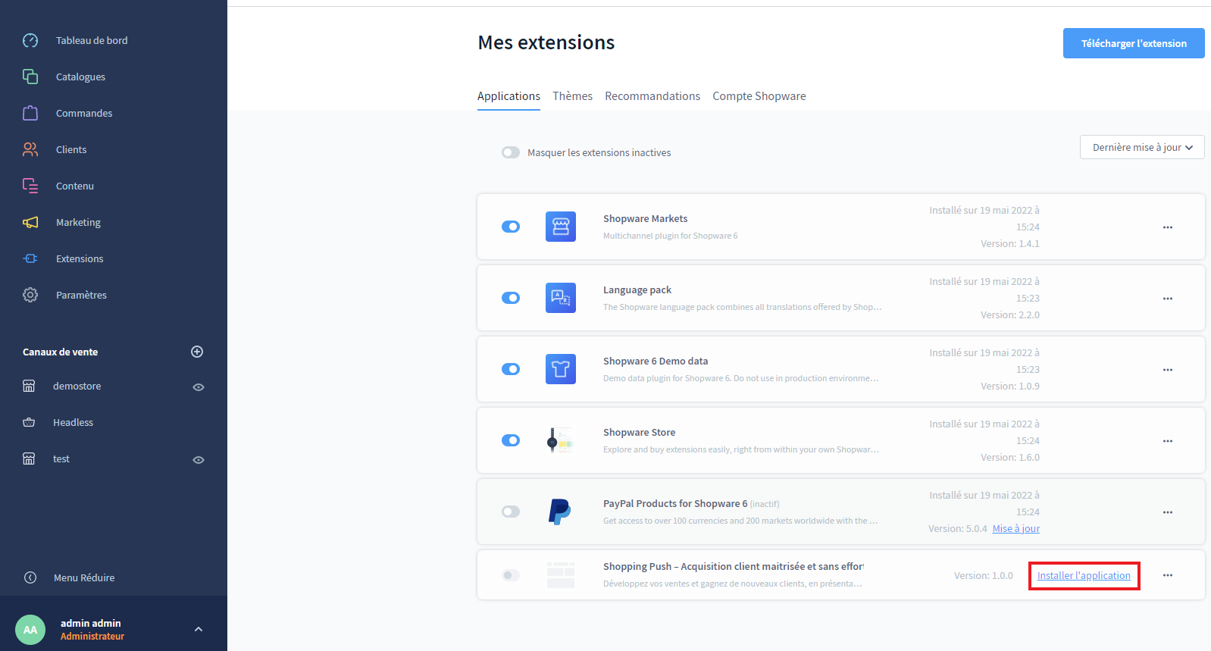Click the Shopping Push extension title
Viewport: 1211px width, 651px height.
point(734,566)
